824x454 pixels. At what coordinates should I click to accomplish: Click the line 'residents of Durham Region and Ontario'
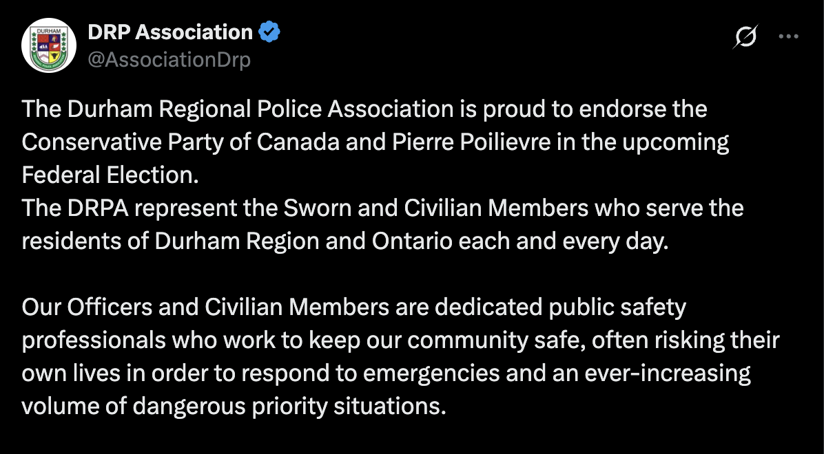(x=345, y=241)
